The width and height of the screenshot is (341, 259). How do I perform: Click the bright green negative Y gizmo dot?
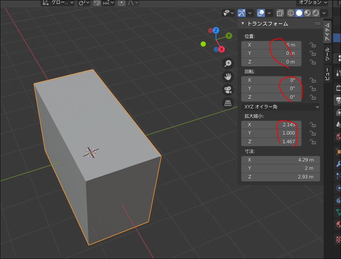[x=203, y=44]
